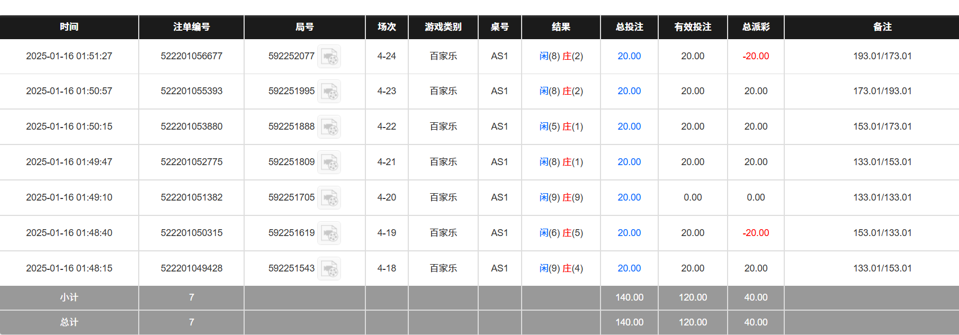The height and width of the screenshot is (335, 959).
Task: Open replay video icon for round 592251995
Action: [x=329, y=92]
